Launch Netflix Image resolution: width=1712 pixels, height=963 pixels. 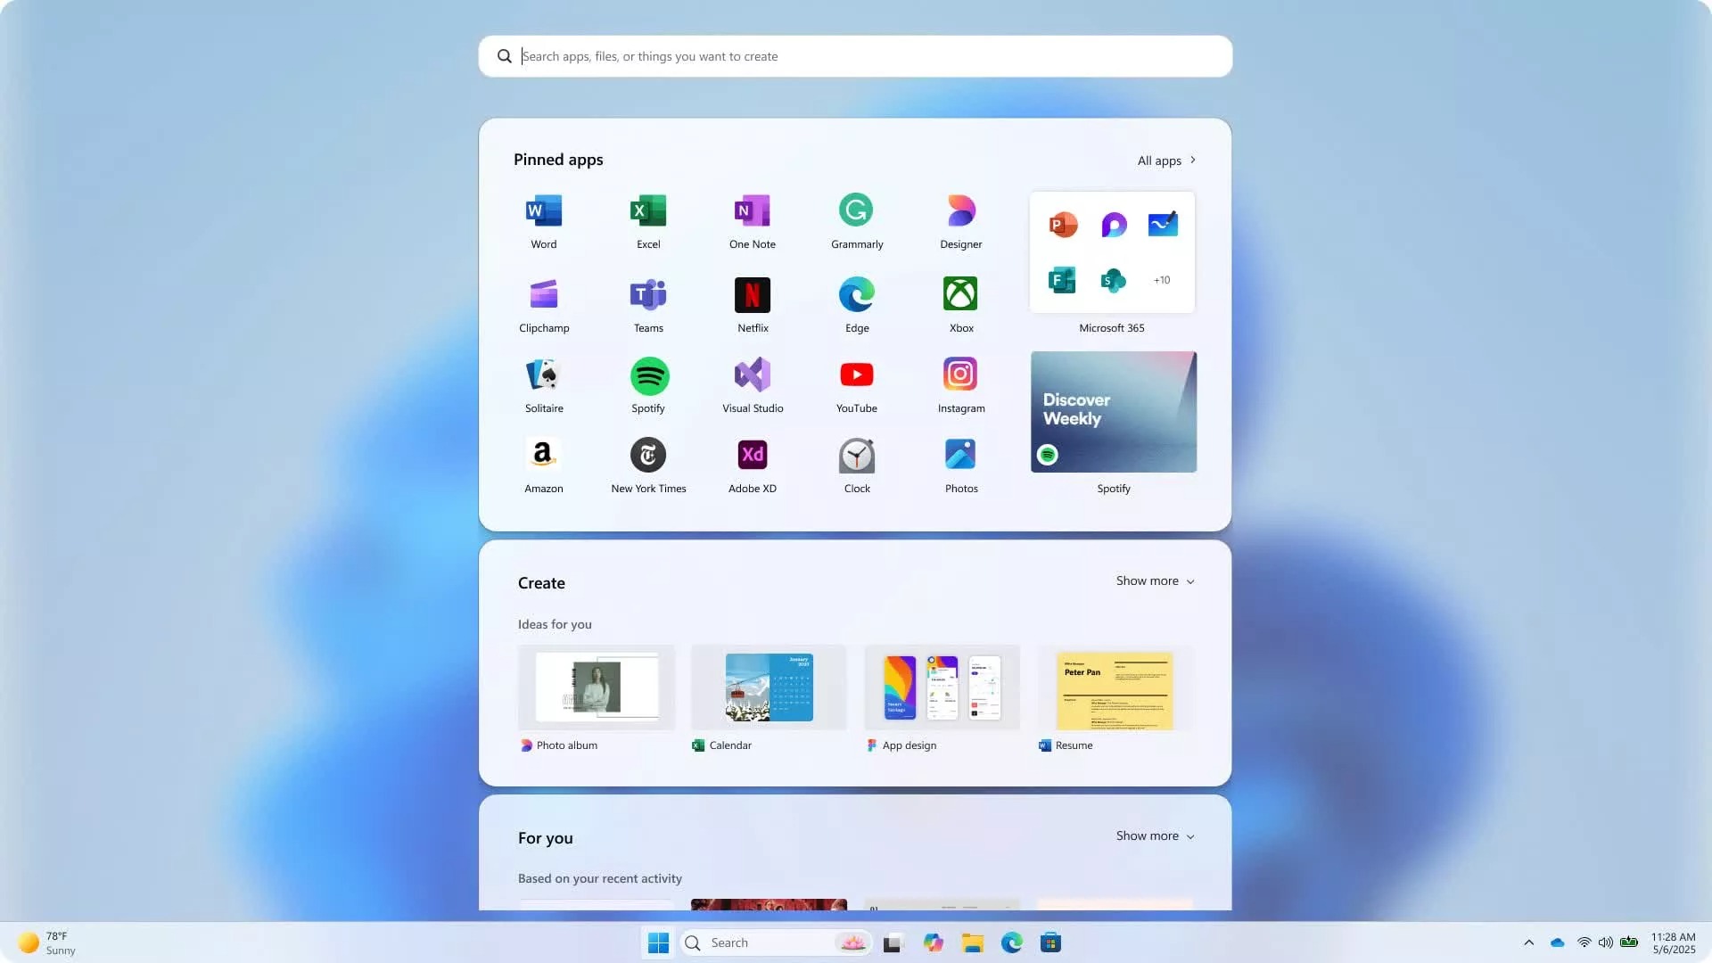pyautogui.click(x=753, y=303)
